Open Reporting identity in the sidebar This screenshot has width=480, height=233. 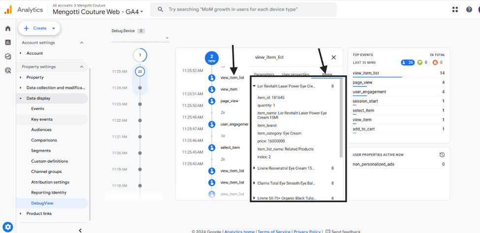(x=49, y=193)
